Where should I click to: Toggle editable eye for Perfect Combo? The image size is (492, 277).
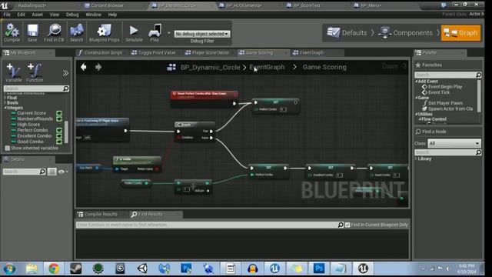click(59, 130)
